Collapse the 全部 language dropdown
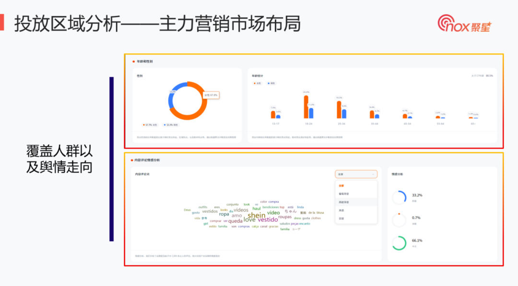 (x=355, y=175)
